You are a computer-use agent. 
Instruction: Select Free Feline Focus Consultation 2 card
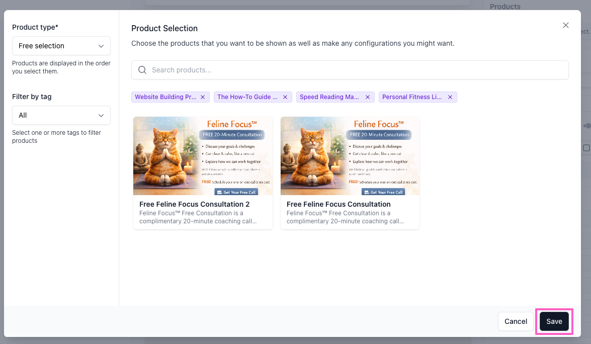click(203, 173)
